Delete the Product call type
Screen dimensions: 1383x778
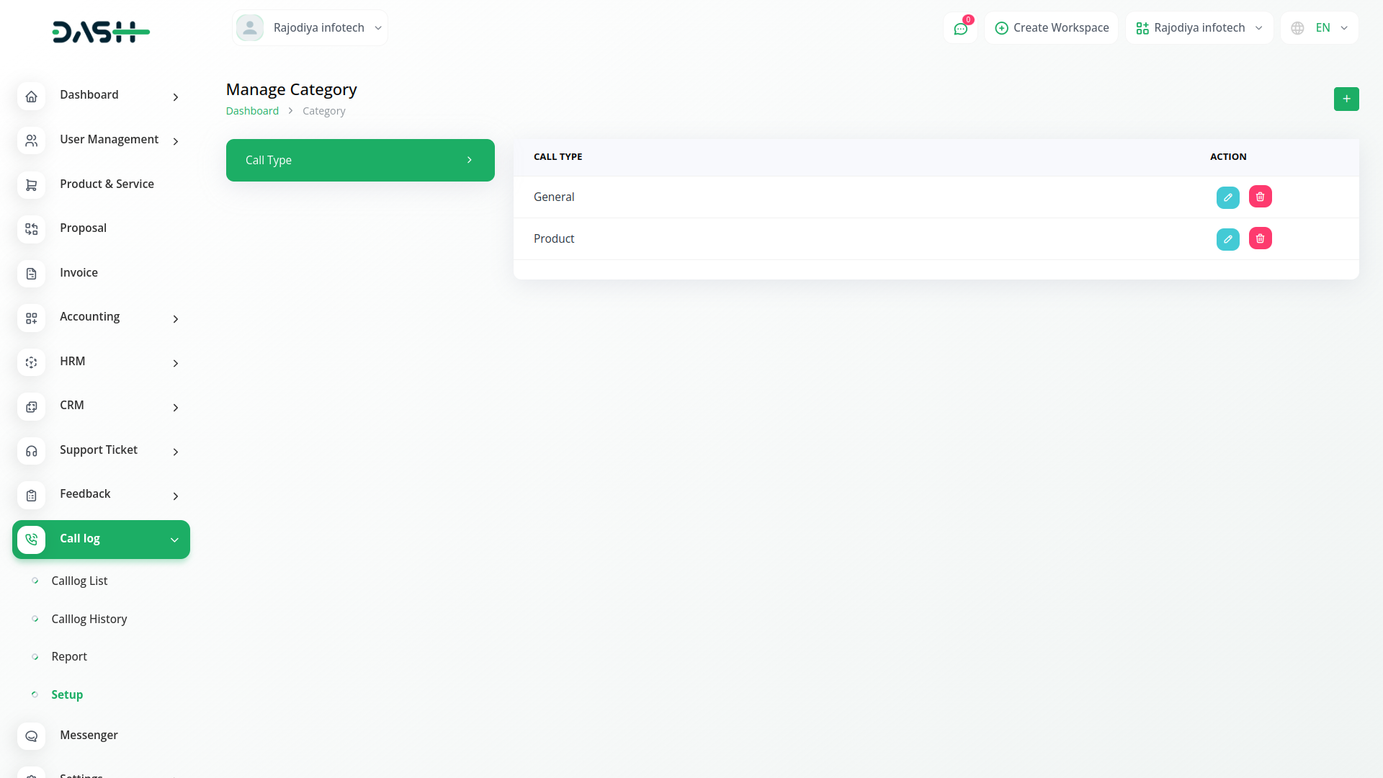point(1260,238)
